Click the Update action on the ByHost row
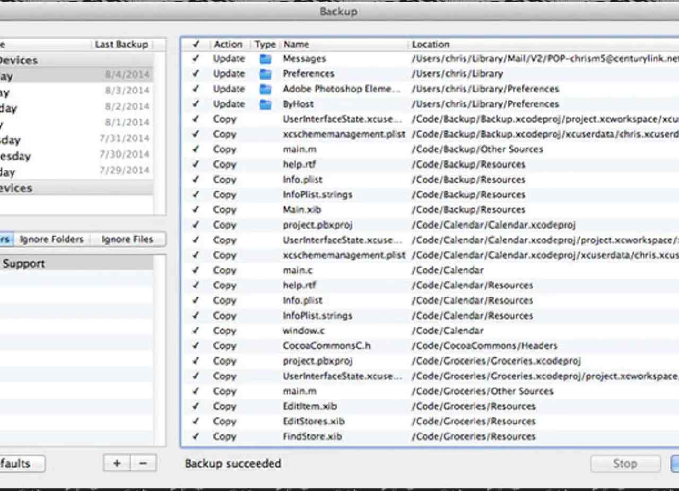Screen dimensions: 679x491 coord(229,104)
